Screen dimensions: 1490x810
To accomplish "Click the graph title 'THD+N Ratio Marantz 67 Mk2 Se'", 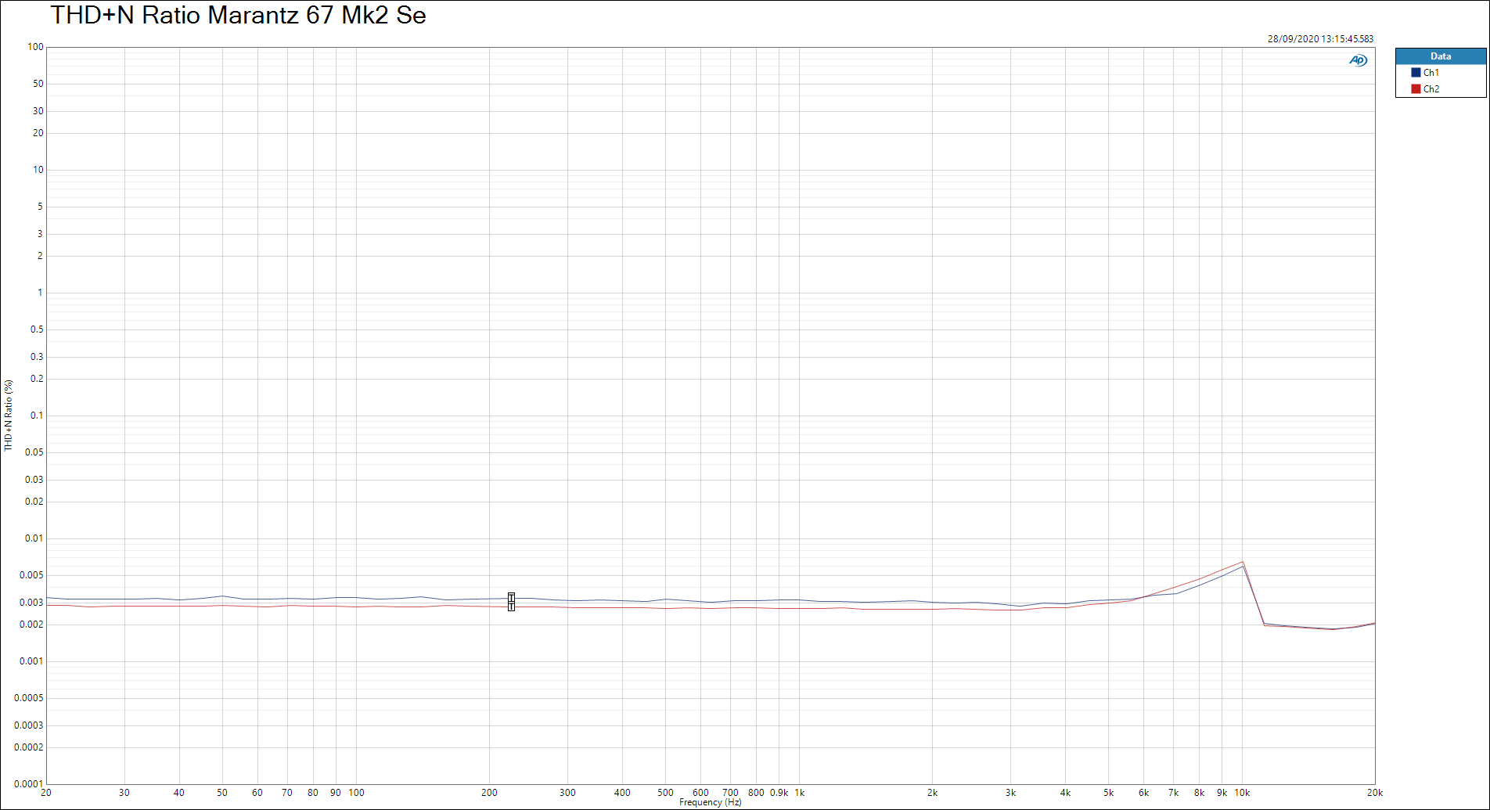I will [x=238, y=16].
